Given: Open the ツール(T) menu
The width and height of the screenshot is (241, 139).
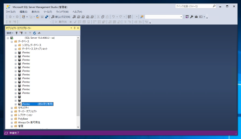Looking at the screenshot, I should [48, 12].
